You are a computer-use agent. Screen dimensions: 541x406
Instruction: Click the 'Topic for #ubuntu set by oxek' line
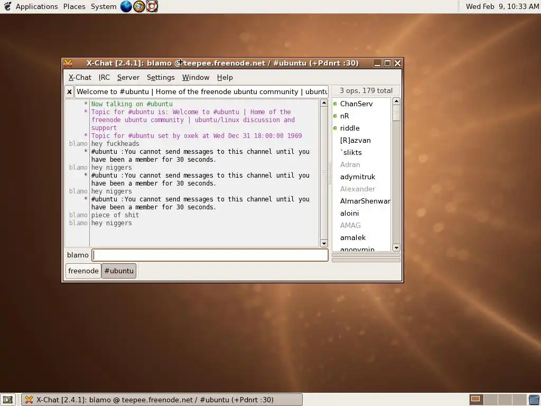coord(197,136)
